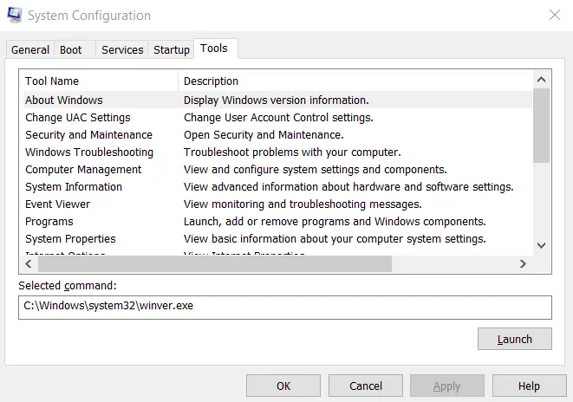Click the Description column header
Image resolution: width=573 pixels, height=402 pixels.
pyautogui.click(x=355, y=81)
